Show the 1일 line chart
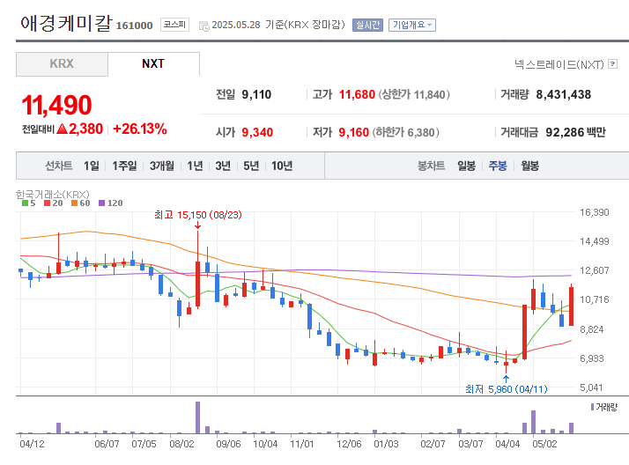 [x=92, y=166]
